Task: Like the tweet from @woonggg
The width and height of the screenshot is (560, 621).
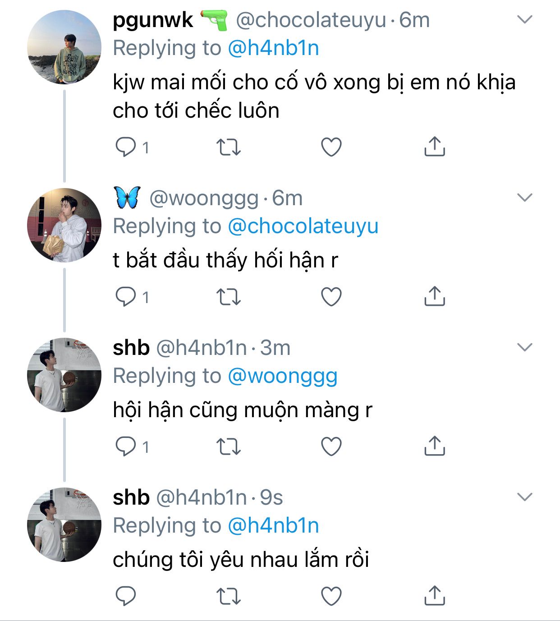Action: pos(331,297)
